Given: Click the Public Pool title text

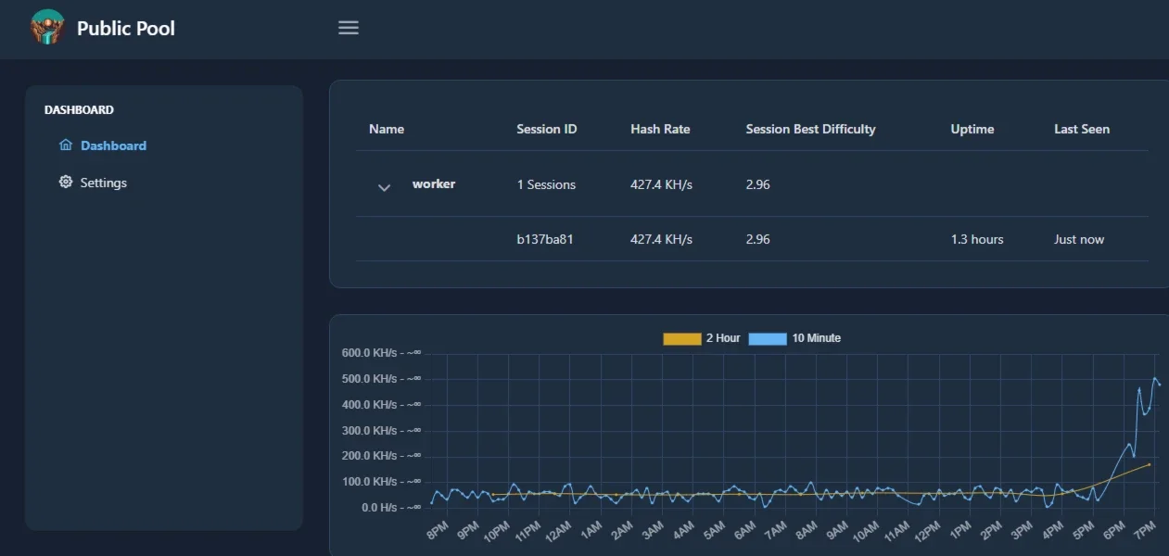Looking at the screenshot, I should pos(126,28).
